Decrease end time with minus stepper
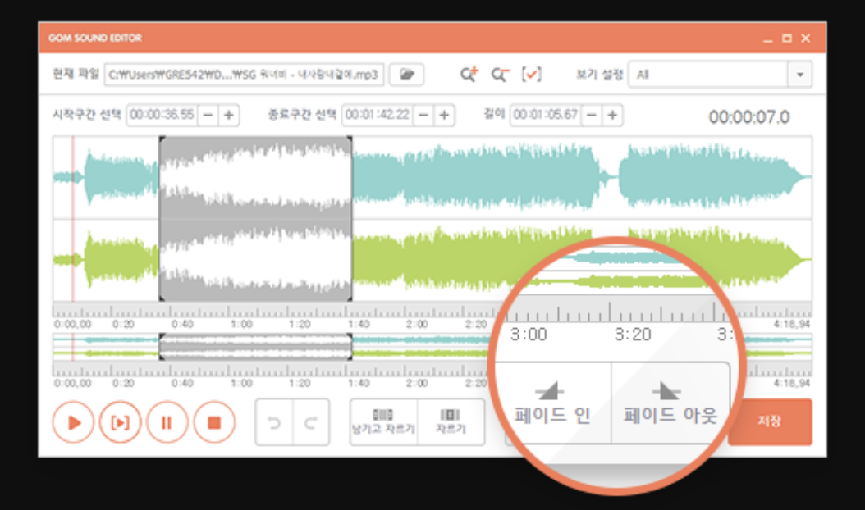The image size is (865, 510). pyautogui.click(x=423, y=115)
